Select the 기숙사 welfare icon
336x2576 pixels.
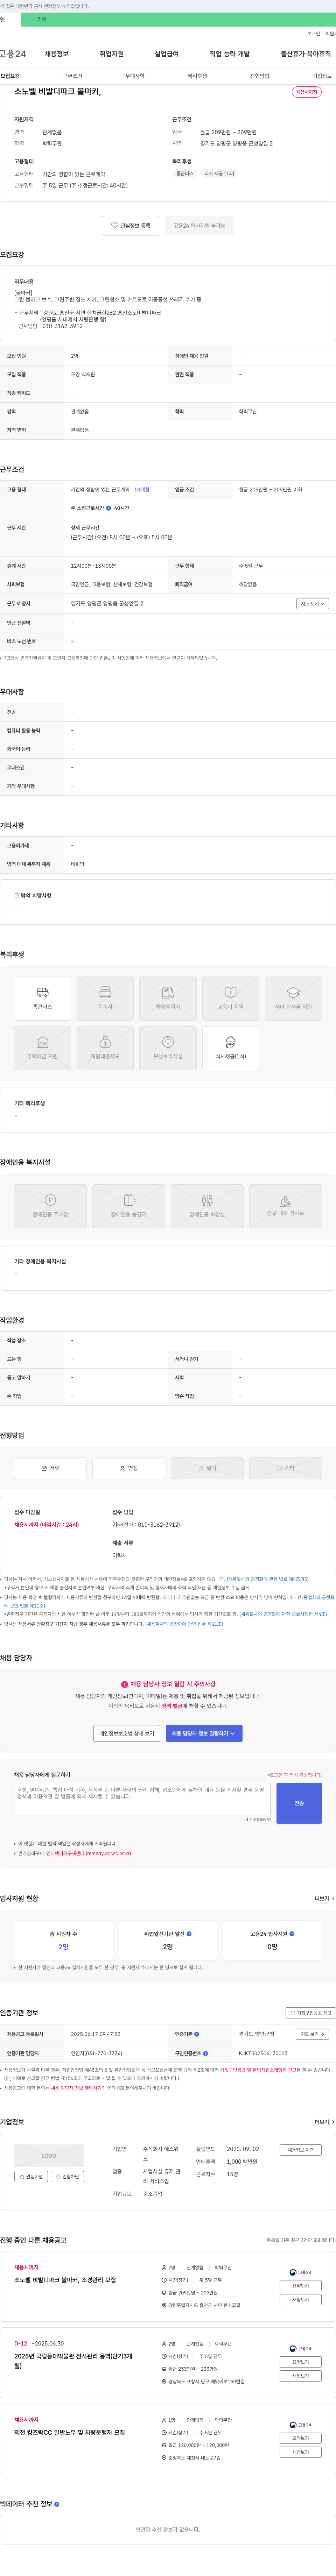click(x=105, y=998)
